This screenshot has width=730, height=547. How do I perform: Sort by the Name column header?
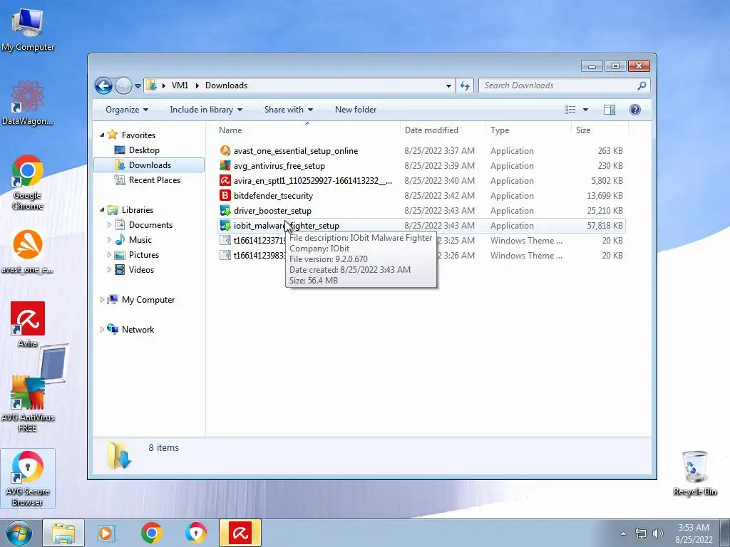click(x=307, y=130)
